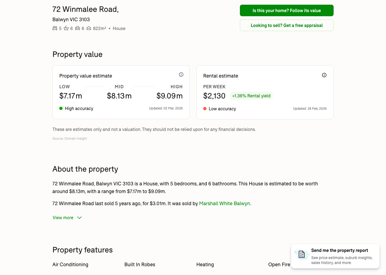Click the land size icon beside 822m²
This screenshot has width=386, height=275.
point(89,28)
